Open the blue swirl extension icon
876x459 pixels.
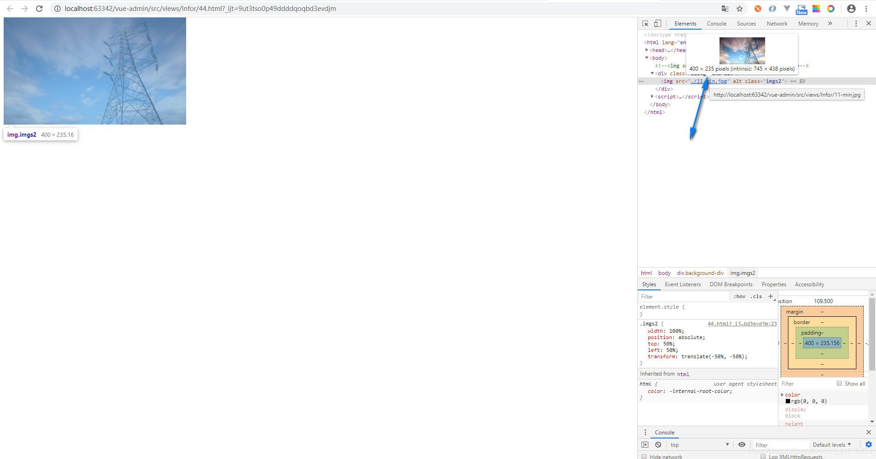pyautogui.click(x=772, y=9)
